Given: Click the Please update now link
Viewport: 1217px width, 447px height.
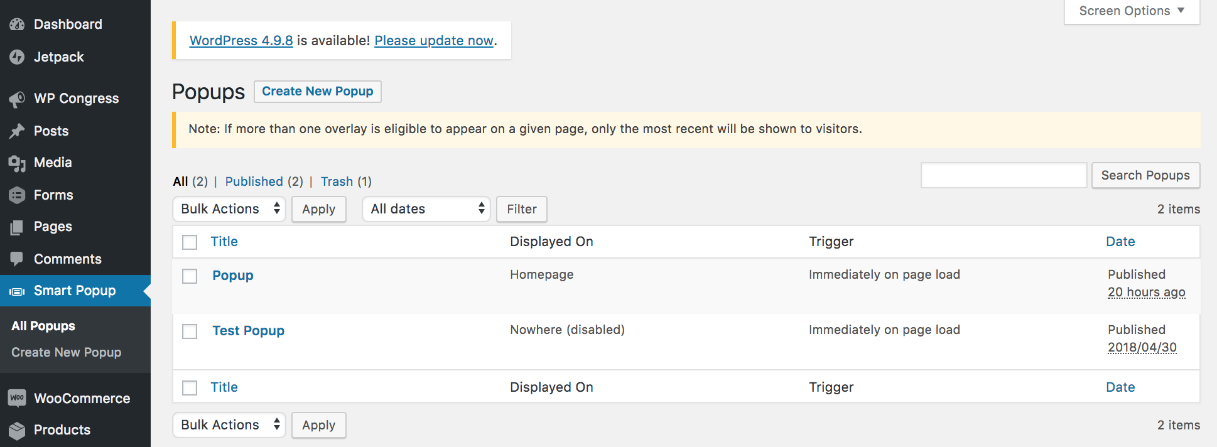Looking at the screenshot, I should pyautogui.click(x=434, y=41).
